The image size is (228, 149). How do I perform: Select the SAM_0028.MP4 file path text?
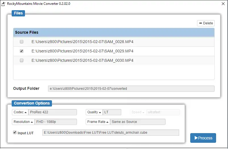[x=82, y=42]
